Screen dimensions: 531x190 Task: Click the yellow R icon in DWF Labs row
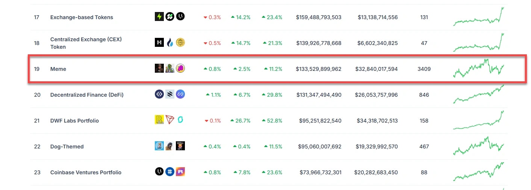click(x=159, y=120)
